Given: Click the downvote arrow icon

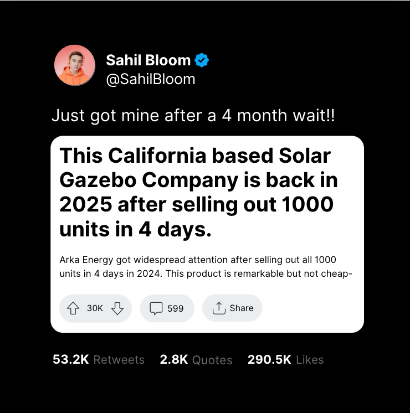Looking at the screenshot, I should [117, 308].
